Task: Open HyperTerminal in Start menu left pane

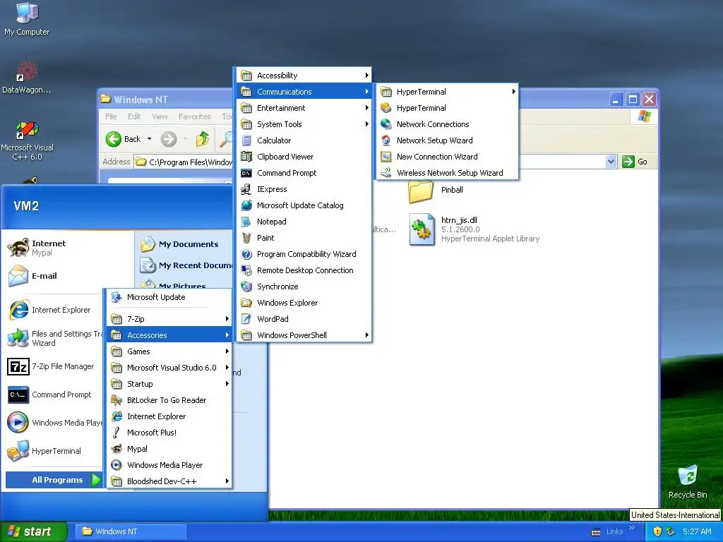Action: (54, 451)
